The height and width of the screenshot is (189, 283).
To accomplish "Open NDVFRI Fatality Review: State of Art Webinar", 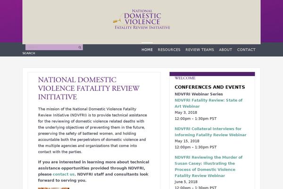I will pos(208,103).
